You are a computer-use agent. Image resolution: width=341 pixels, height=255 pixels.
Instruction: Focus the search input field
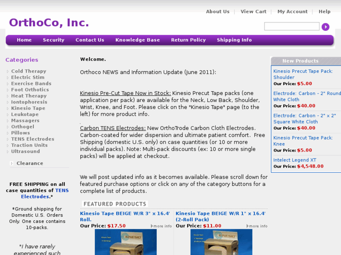tap(292, 26)
